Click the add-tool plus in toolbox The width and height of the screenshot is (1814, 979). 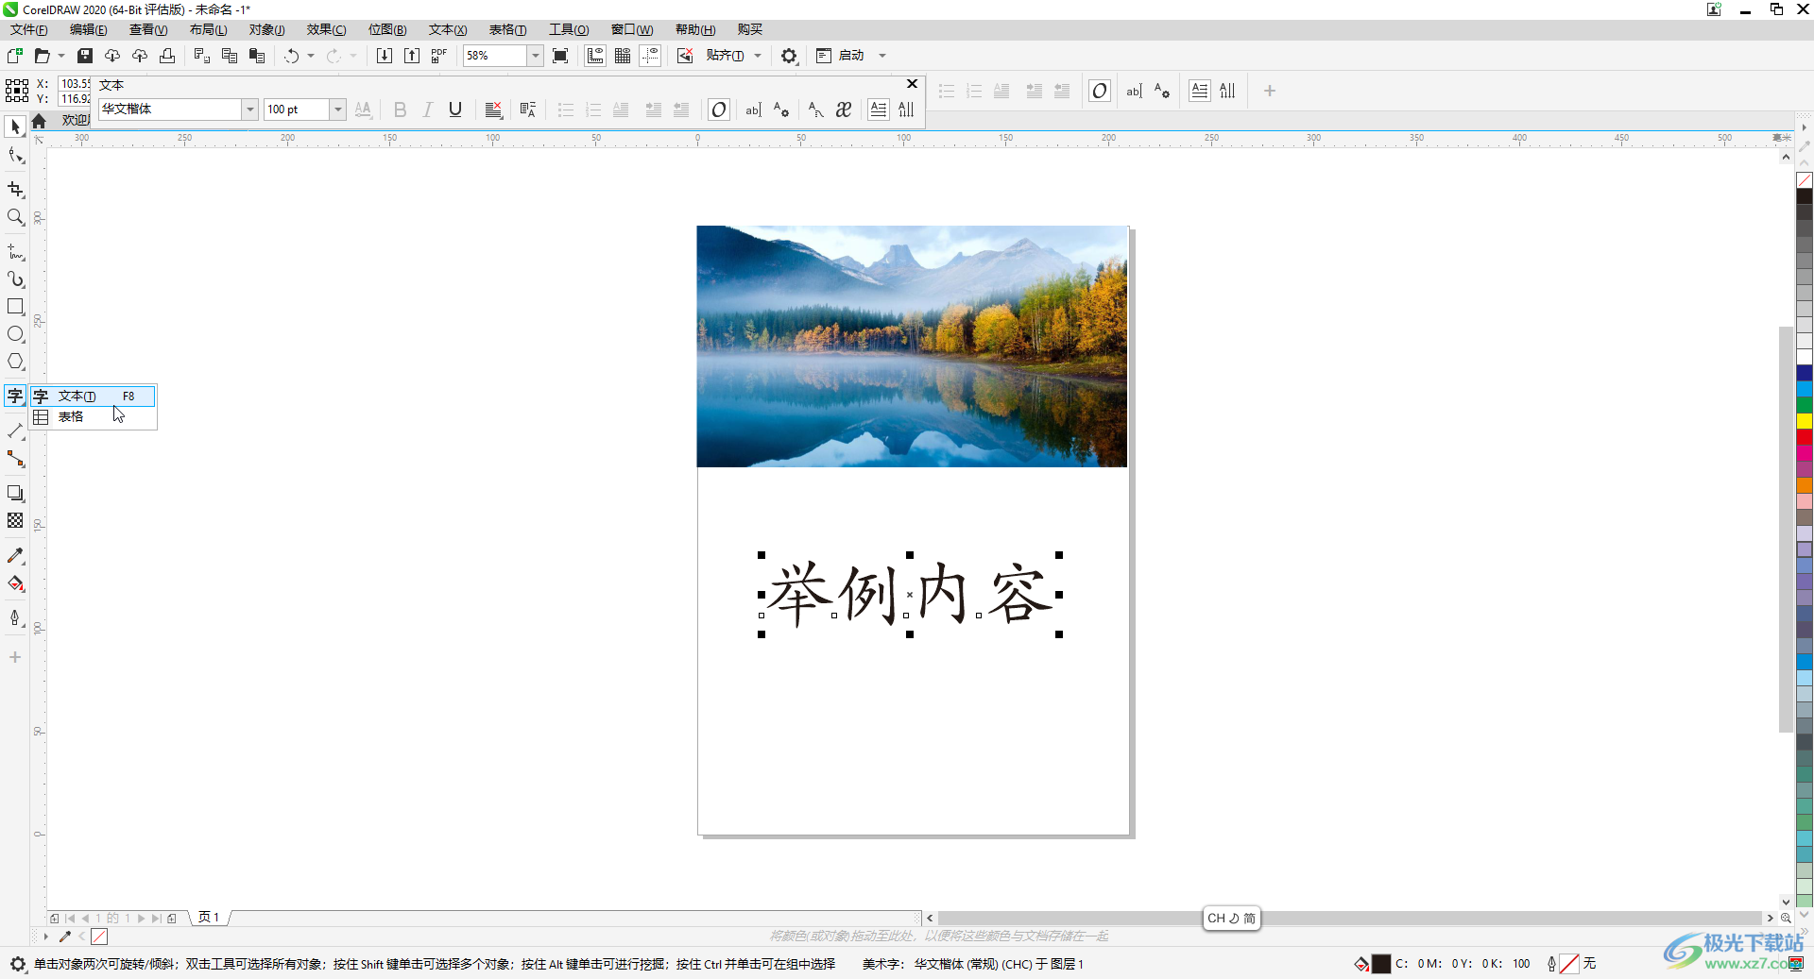point(15,657)
